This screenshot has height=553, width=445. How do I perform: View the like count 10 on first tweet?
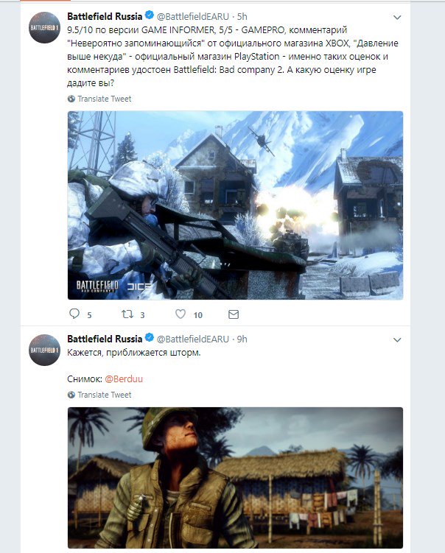pyautogui.click(x=198, y=315)
